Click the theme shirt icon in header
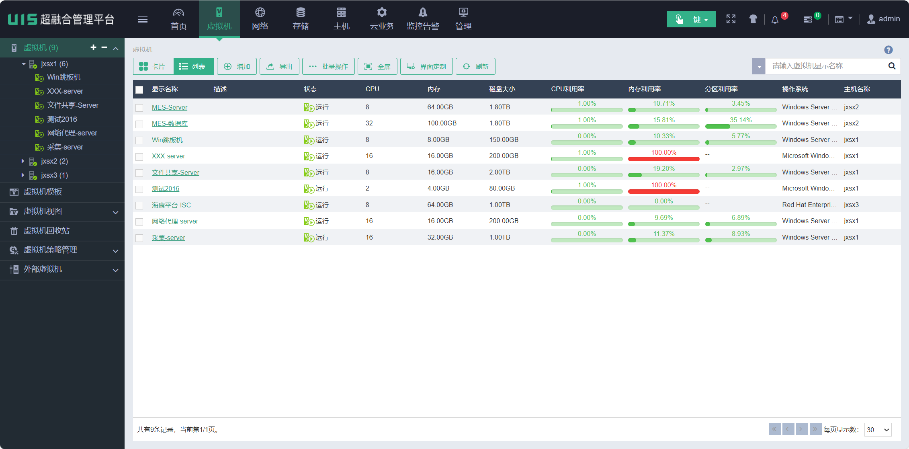Image resolution: width=909 pixels, height=449 pixels. click(753, 19)
